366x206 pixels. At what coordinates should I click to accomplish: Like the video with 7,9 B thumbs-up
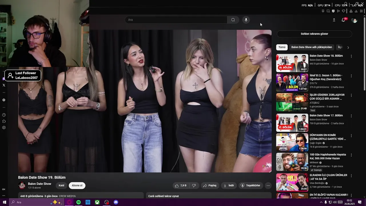[x=181, y=185]
